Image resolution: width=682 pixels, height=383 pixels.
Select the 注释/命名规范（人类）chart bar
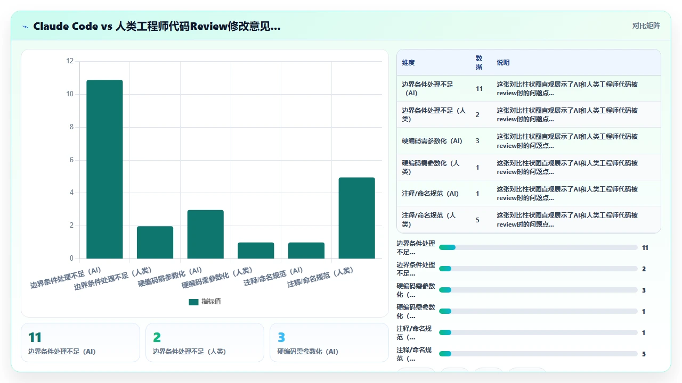tap(356, 218)
